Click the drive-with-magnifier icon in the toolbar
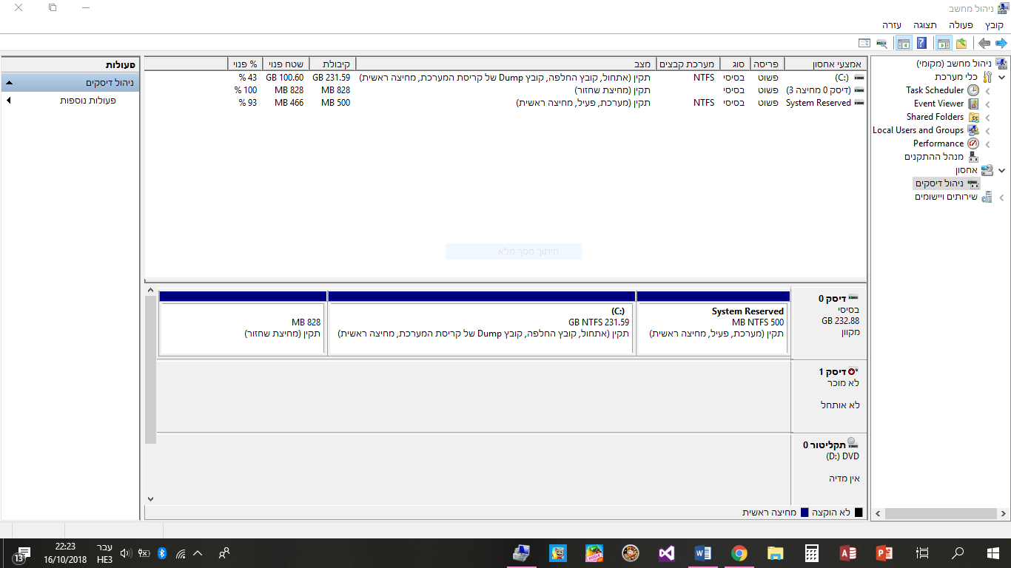Screen dimensions: 1011x568 pyautogui.click(x=882, y=44)
